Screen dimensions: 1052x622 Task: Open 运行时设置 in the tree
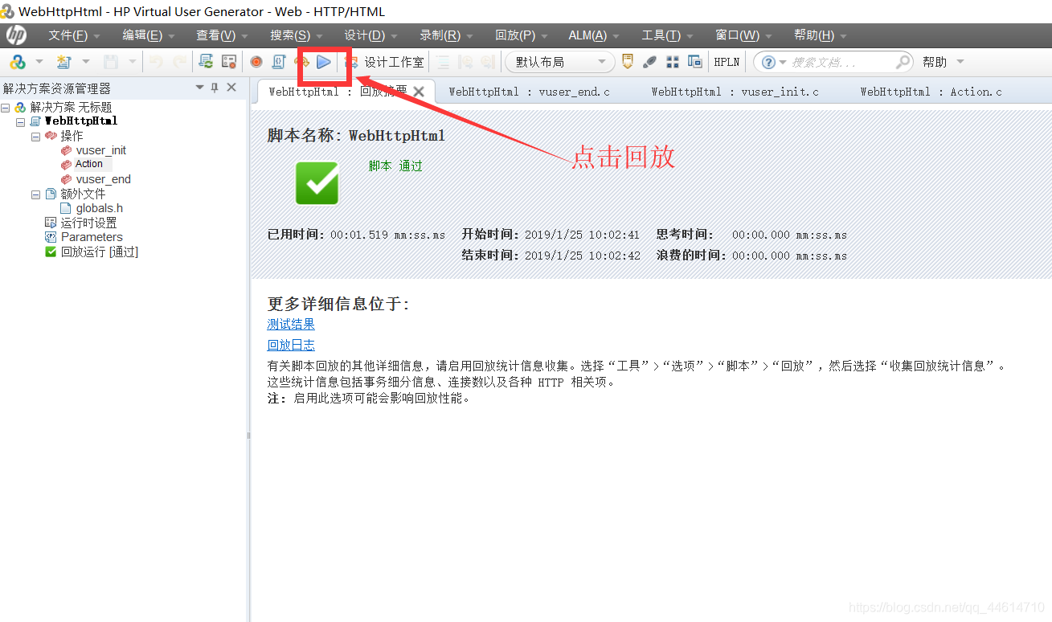(88, 223)
